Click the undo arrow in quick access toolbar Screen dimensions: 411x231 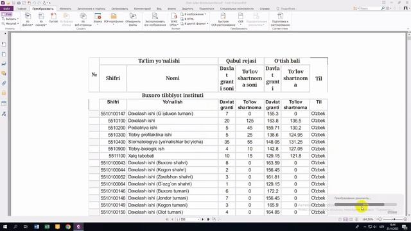click(34, 3)
